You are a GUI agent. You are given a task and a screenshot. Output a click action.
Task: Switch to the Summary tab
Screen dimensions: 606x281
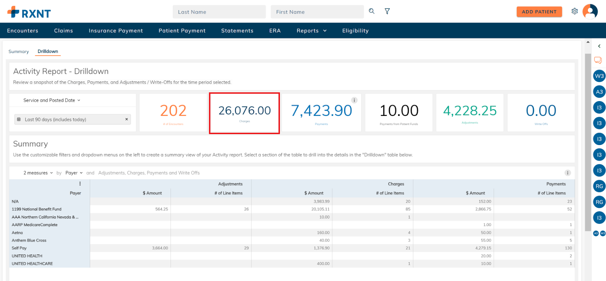[x=19, y=52]
